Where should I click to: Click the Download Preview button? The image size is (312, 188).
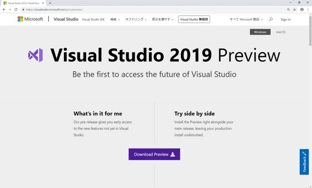pyautogui.click(x=154, y=154)
